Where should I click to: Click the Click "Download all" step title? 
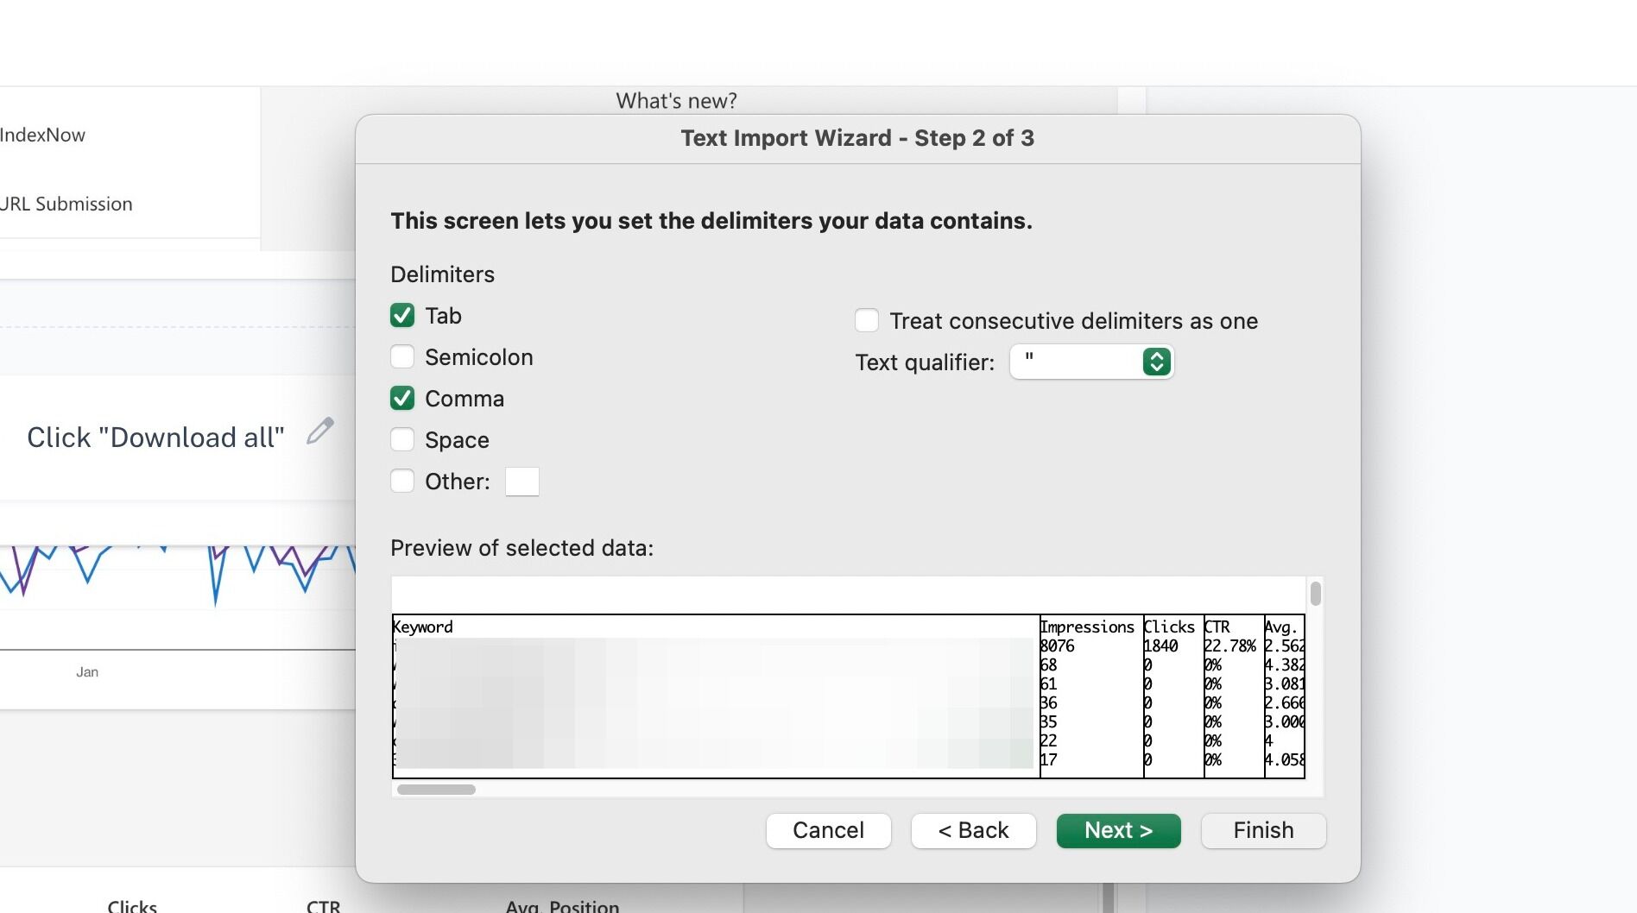[x=155, y=438]
